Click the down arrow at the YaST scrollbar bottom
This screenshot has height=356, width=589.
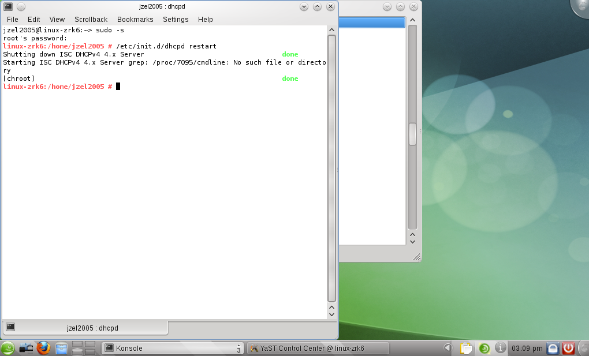(x=412, y=242)
